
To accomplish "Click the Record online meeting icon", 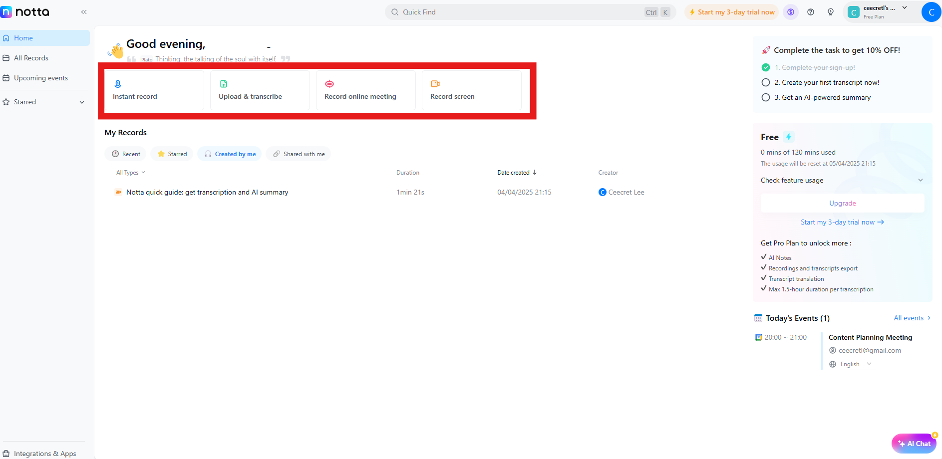I will (329, 84).
